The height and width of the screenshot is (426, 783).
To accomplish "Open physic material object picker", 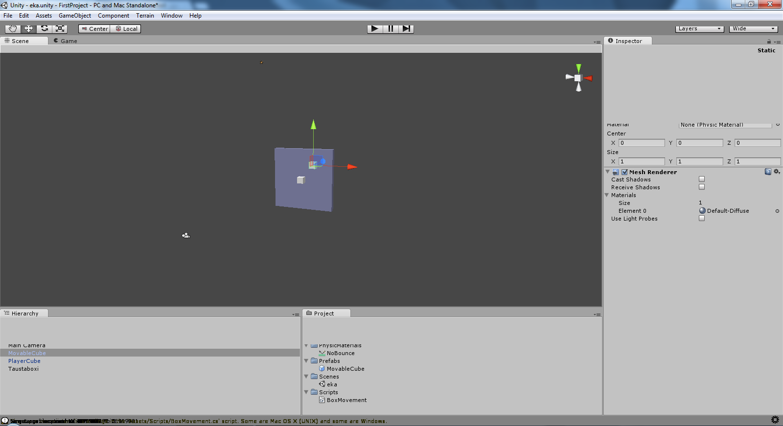I will tap(778, 125).
